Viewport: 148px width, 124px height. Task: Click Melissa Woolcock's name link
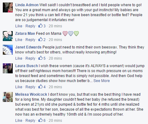[x=31, y=94]
